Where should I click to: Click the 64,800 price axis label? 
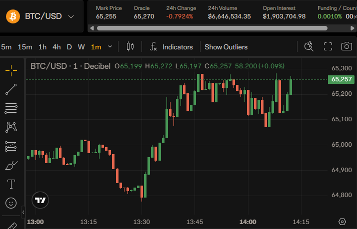pyautogui.click(x=341, y=195)
